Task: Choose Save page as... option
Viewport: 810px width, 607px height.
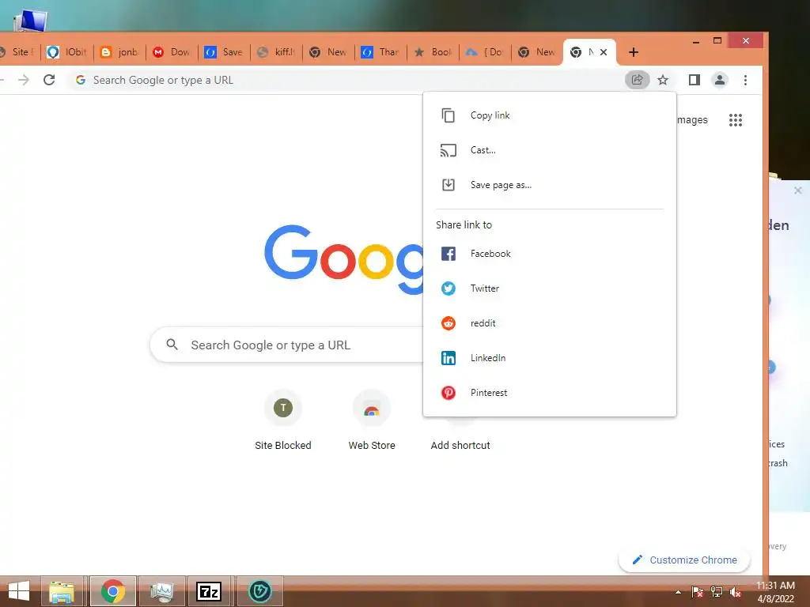Action: tap(549, 185)
